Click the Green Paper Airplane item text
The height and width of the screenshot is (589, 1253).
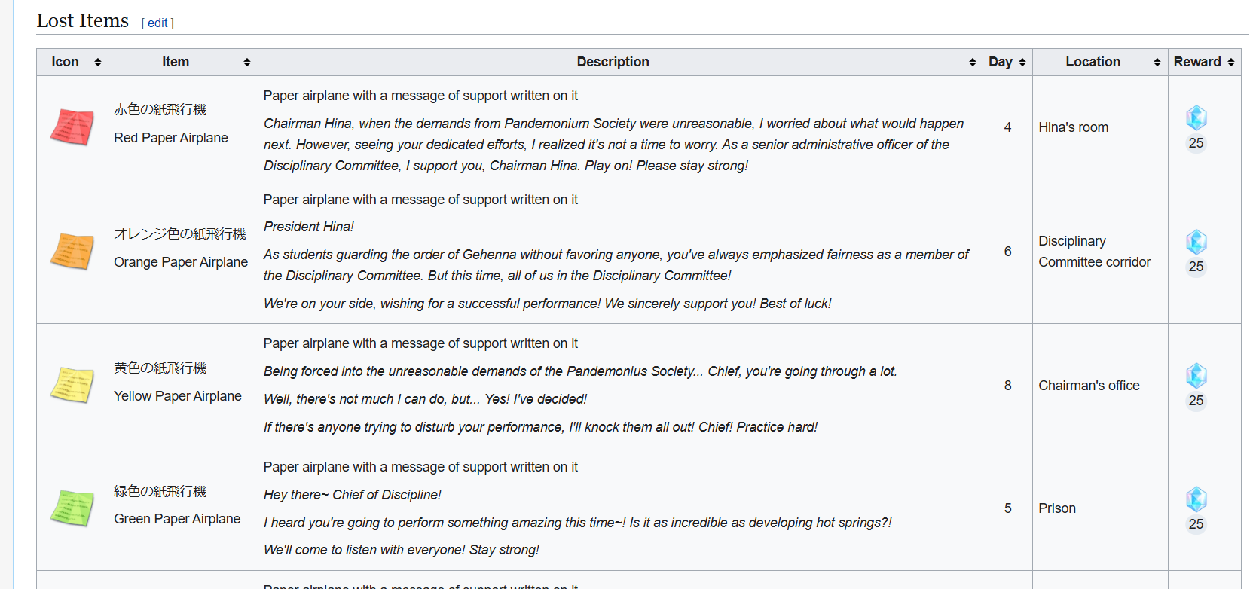[x=177, y=519]
